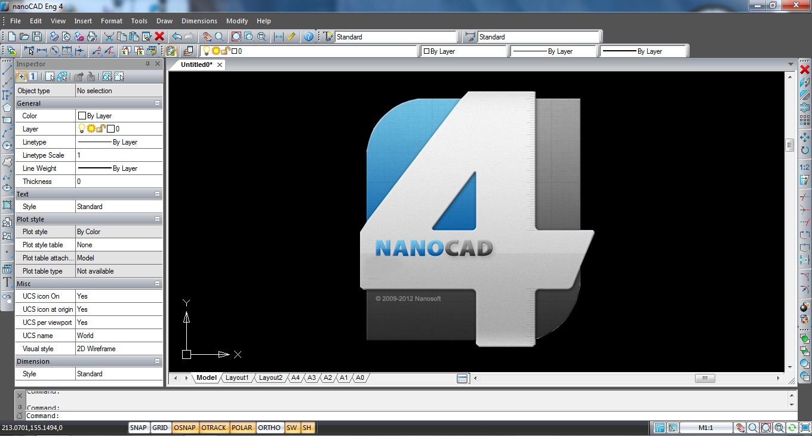Save the drawing with the floppy disk icon
812x436 pixels.
[x=37, y=36]
